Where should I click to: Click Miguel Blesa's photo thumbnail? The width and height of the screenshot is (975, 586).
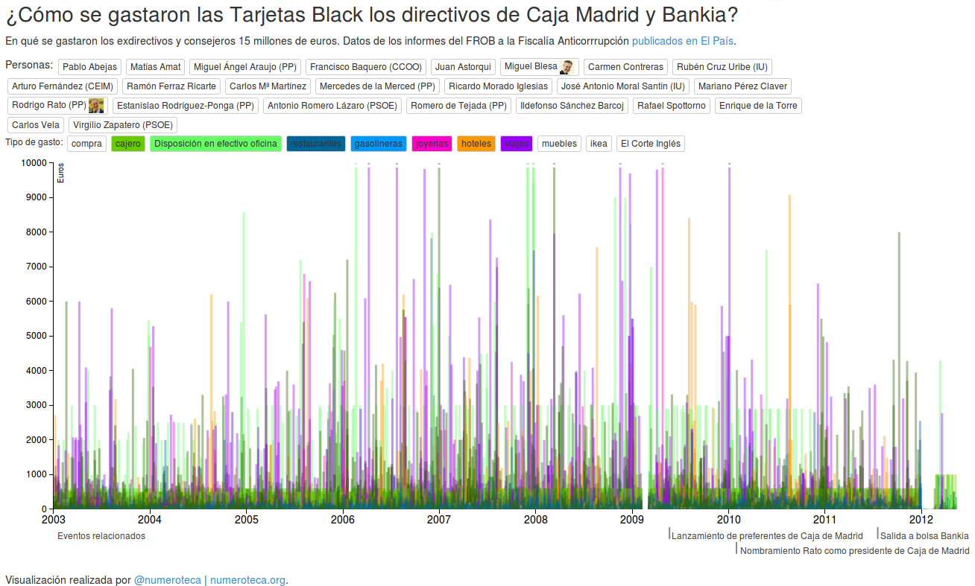click(567, 67)
